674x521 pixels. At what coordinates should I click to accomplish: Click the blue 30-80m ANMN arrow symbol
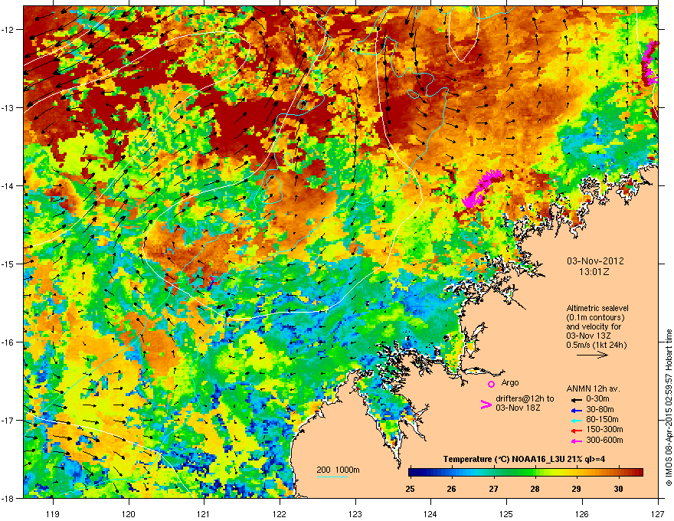click(577, 410)
